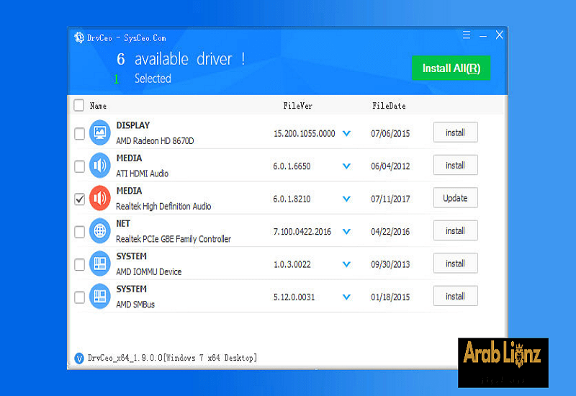The image size is (576, 396).
Task: Click the SYSTEM board icon for AMD SMBus
Action: (x=99, y=296)
